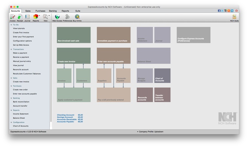248x147 pixels.
Task: Switch to the Purchases tab
Action: click(40, 11)
